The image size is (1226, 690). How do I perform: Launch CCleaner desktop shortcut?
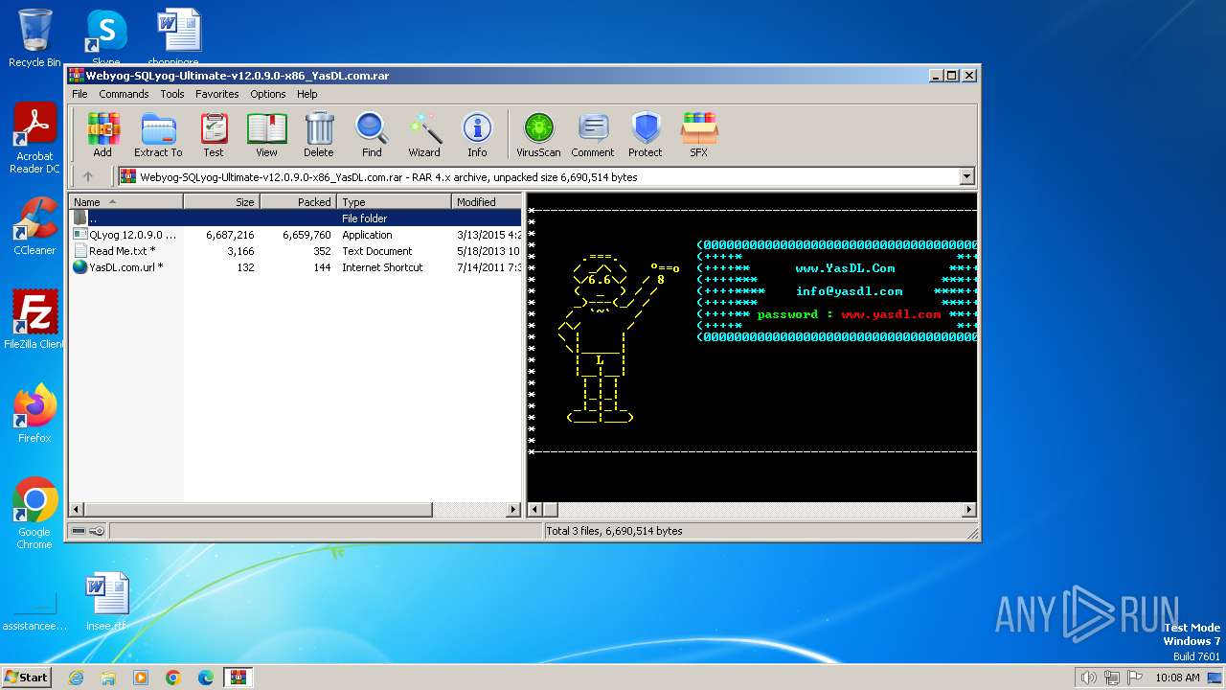(34, 226)
